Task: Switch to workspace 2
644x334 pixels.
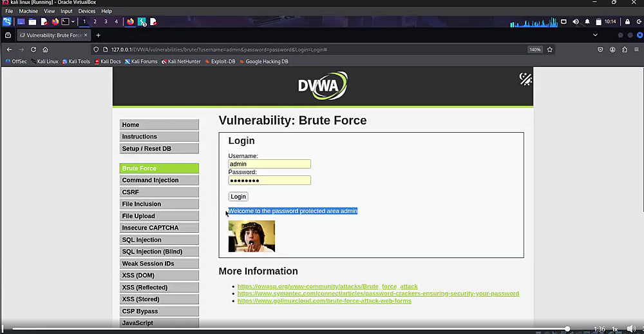Action: tap(95, 22)
